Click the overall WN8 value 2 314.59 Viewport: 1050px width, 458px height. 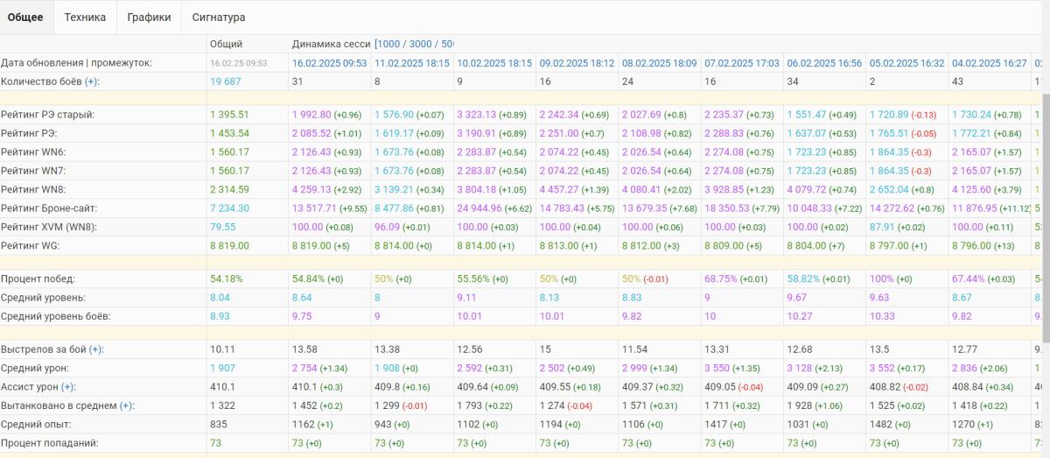coord(229,189)
